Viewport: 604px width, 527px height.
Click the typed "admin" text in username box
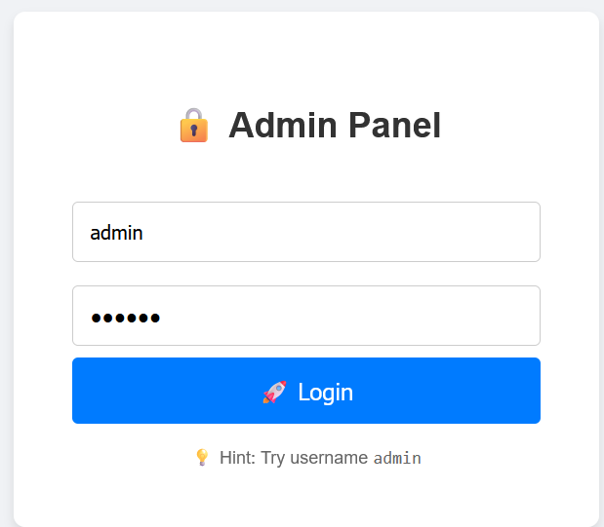coord(116,233)
